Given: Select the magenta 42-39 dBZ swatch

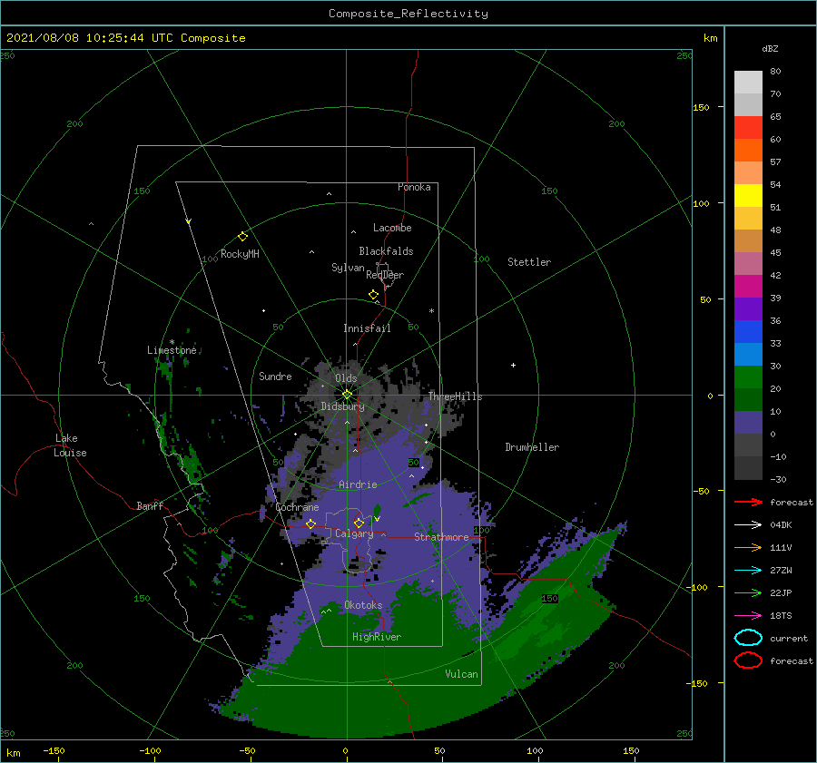Looking at the screenshot, I should (748, 287).
